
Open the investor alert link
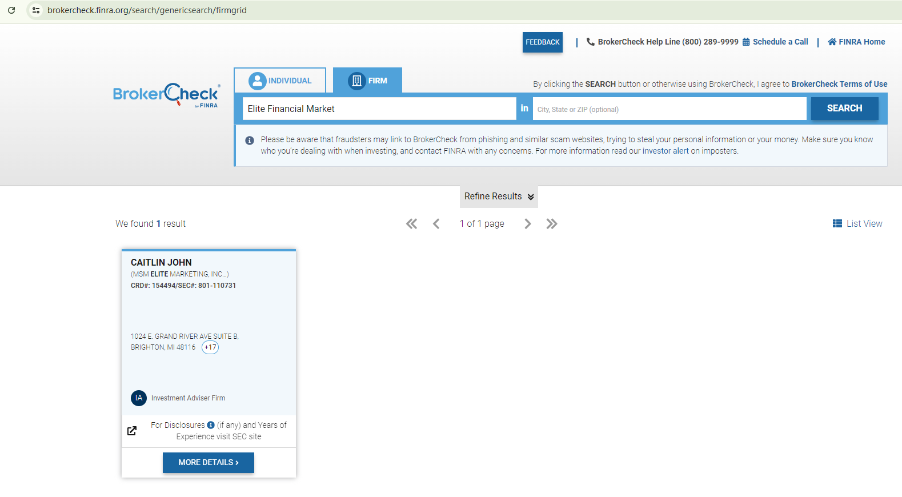coord(666,151)
